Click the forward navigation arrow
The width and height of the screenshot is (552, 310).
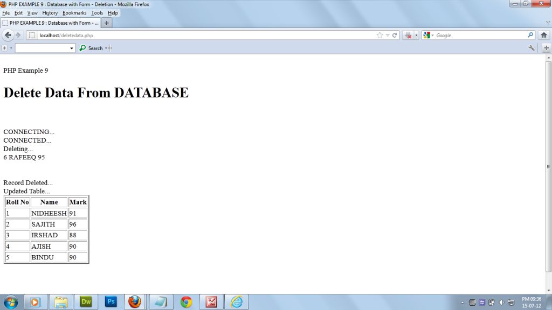pos(18,35)
